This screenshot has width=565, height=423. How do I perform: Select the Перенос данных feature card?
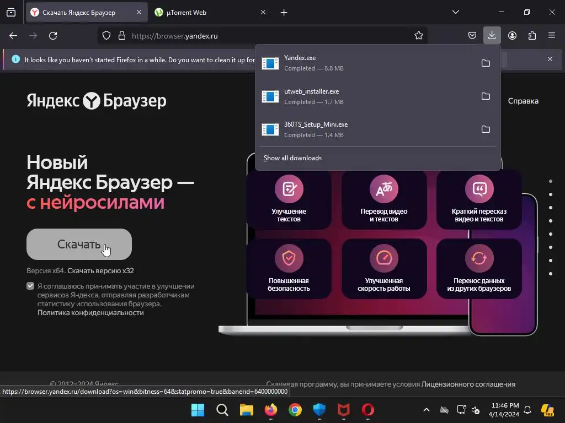pos(479,269)
